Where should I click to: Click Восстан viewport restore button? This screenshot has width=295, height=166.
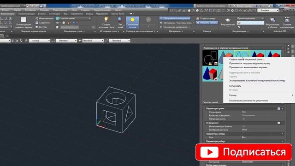41,27
